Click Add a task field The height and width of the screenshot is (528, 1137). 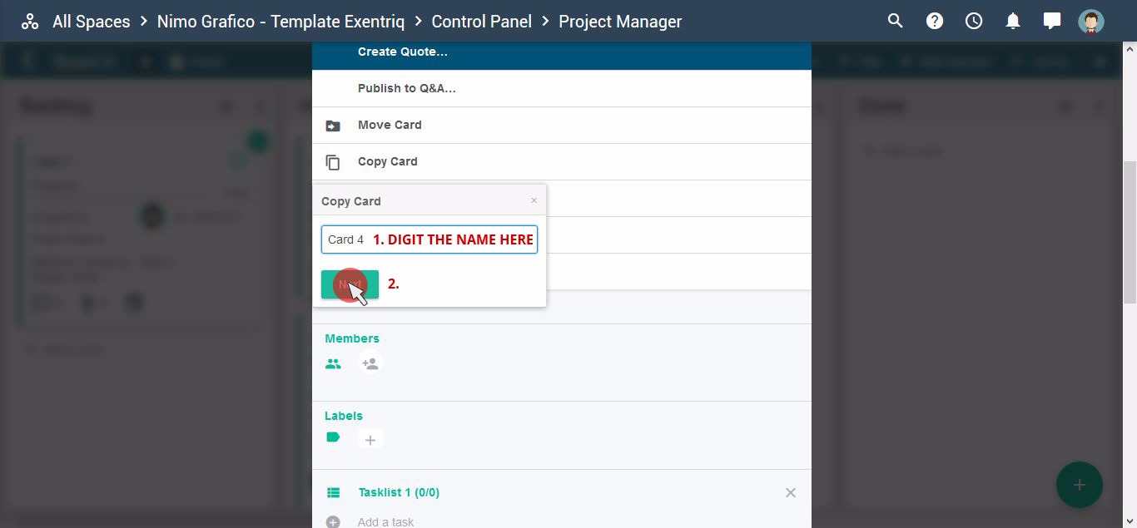click(x=386, y=522)
